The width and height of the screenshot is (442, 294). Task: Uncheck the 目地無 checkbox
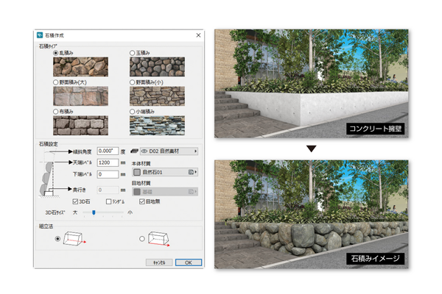[x=143, y=201]
